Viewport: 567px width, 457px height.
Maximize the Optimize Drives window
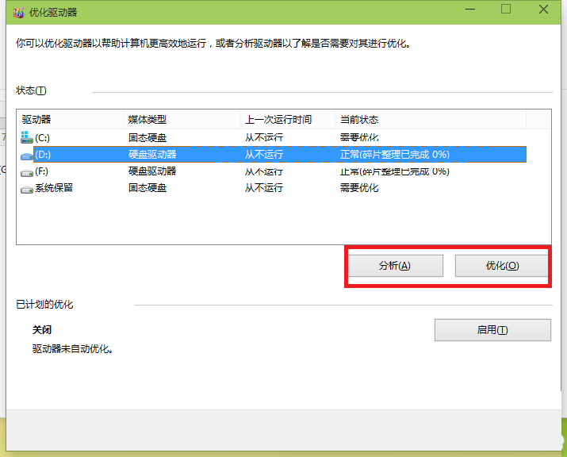click(x=506, y=10)
